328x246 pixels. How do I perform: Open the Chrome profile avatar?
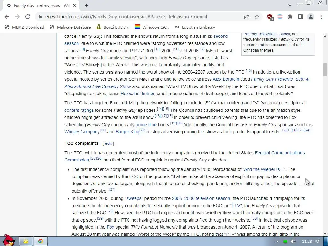[x=311, y=17]
